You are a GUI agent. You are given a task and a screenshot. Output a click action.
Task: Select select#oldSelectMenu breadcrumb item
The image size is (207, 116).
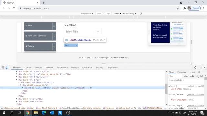click(x=152, y=108)
